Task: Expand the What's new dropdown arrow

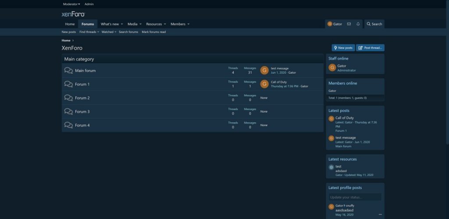Action: 122,24
